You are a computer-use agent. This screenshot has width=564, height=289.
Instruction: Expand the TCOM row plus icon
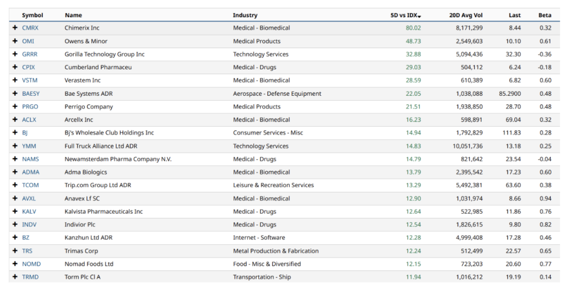[x=15, y=185]
